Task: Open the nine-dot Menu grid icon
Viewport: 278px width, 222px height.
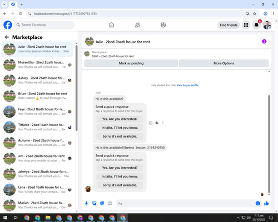Action: click(246, 25)
